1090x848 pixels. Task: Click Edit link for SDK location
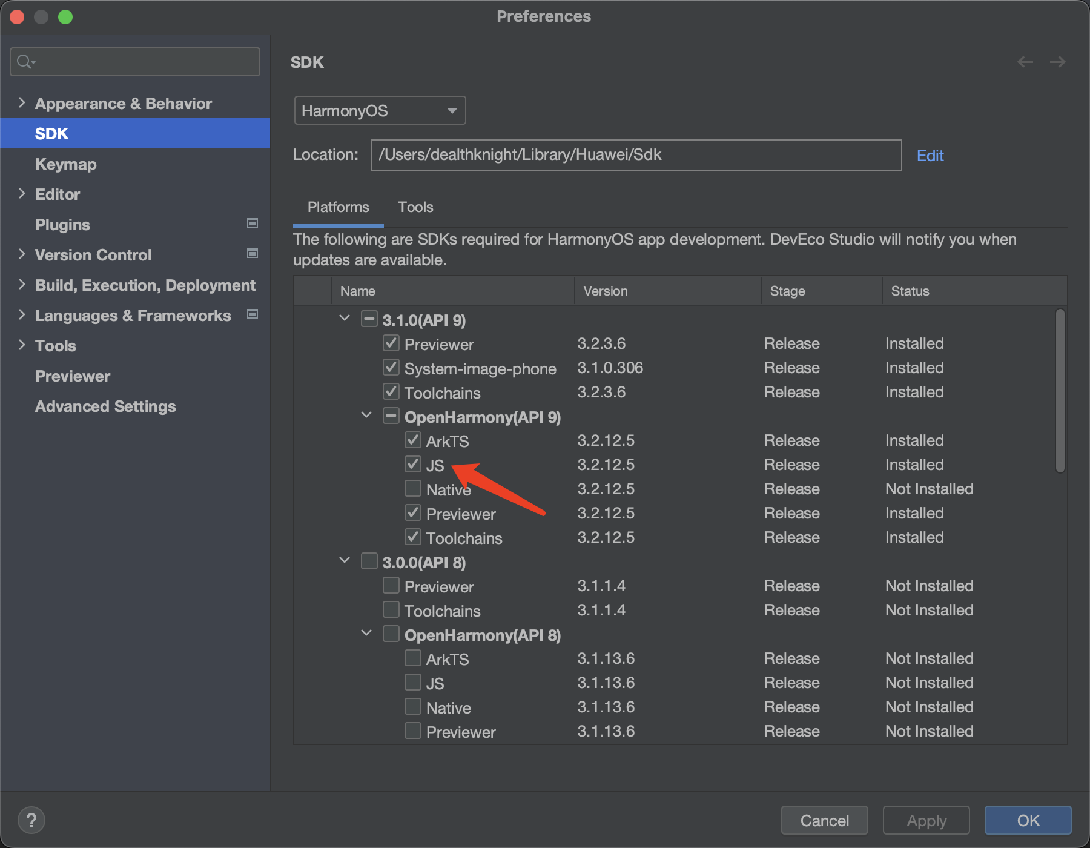(x=930, y=156)
